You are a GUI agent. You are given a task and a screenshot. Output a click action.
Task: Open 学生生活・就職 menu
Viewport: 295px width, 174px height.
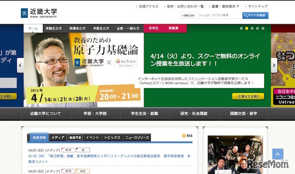tap(144, 114)
